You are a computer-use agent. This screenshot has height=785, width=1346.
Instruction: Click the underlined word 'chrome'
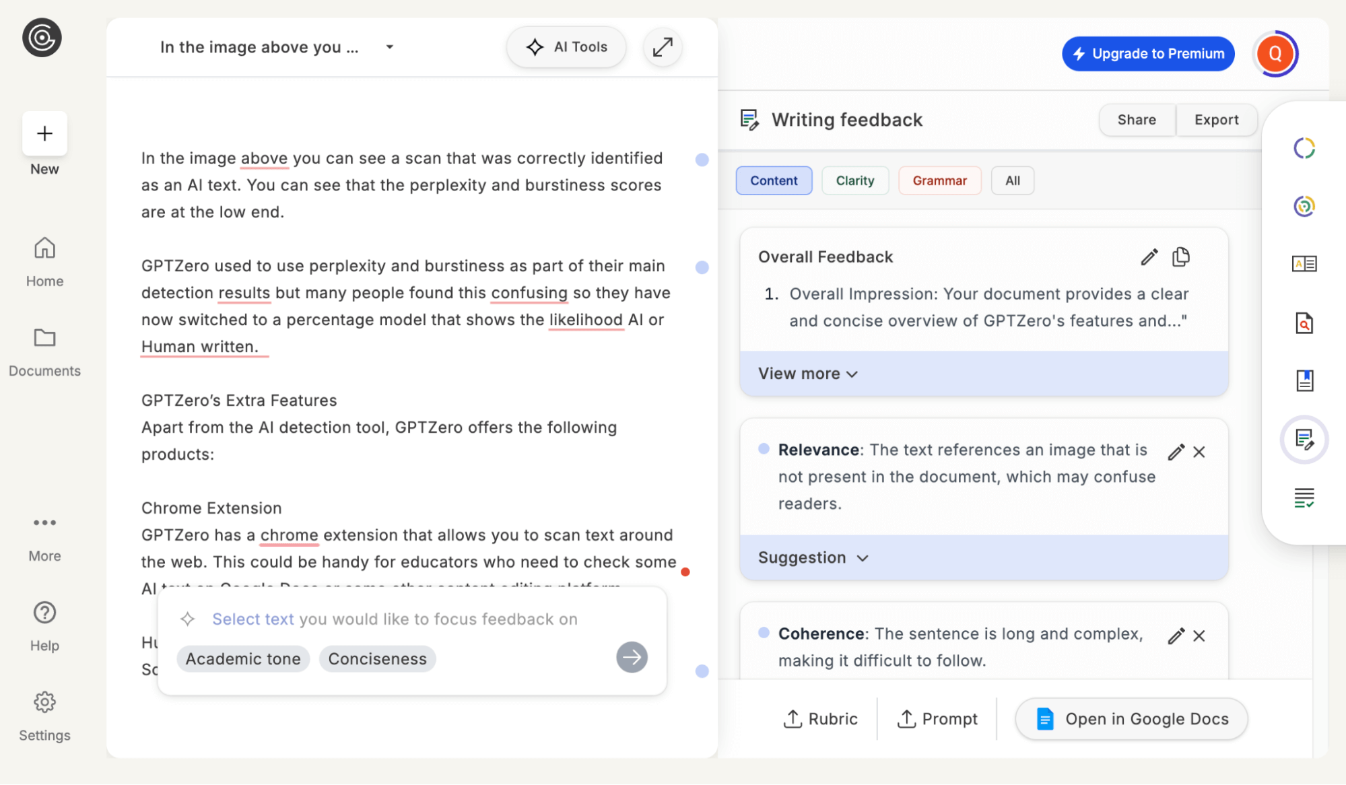pos(289,535)
